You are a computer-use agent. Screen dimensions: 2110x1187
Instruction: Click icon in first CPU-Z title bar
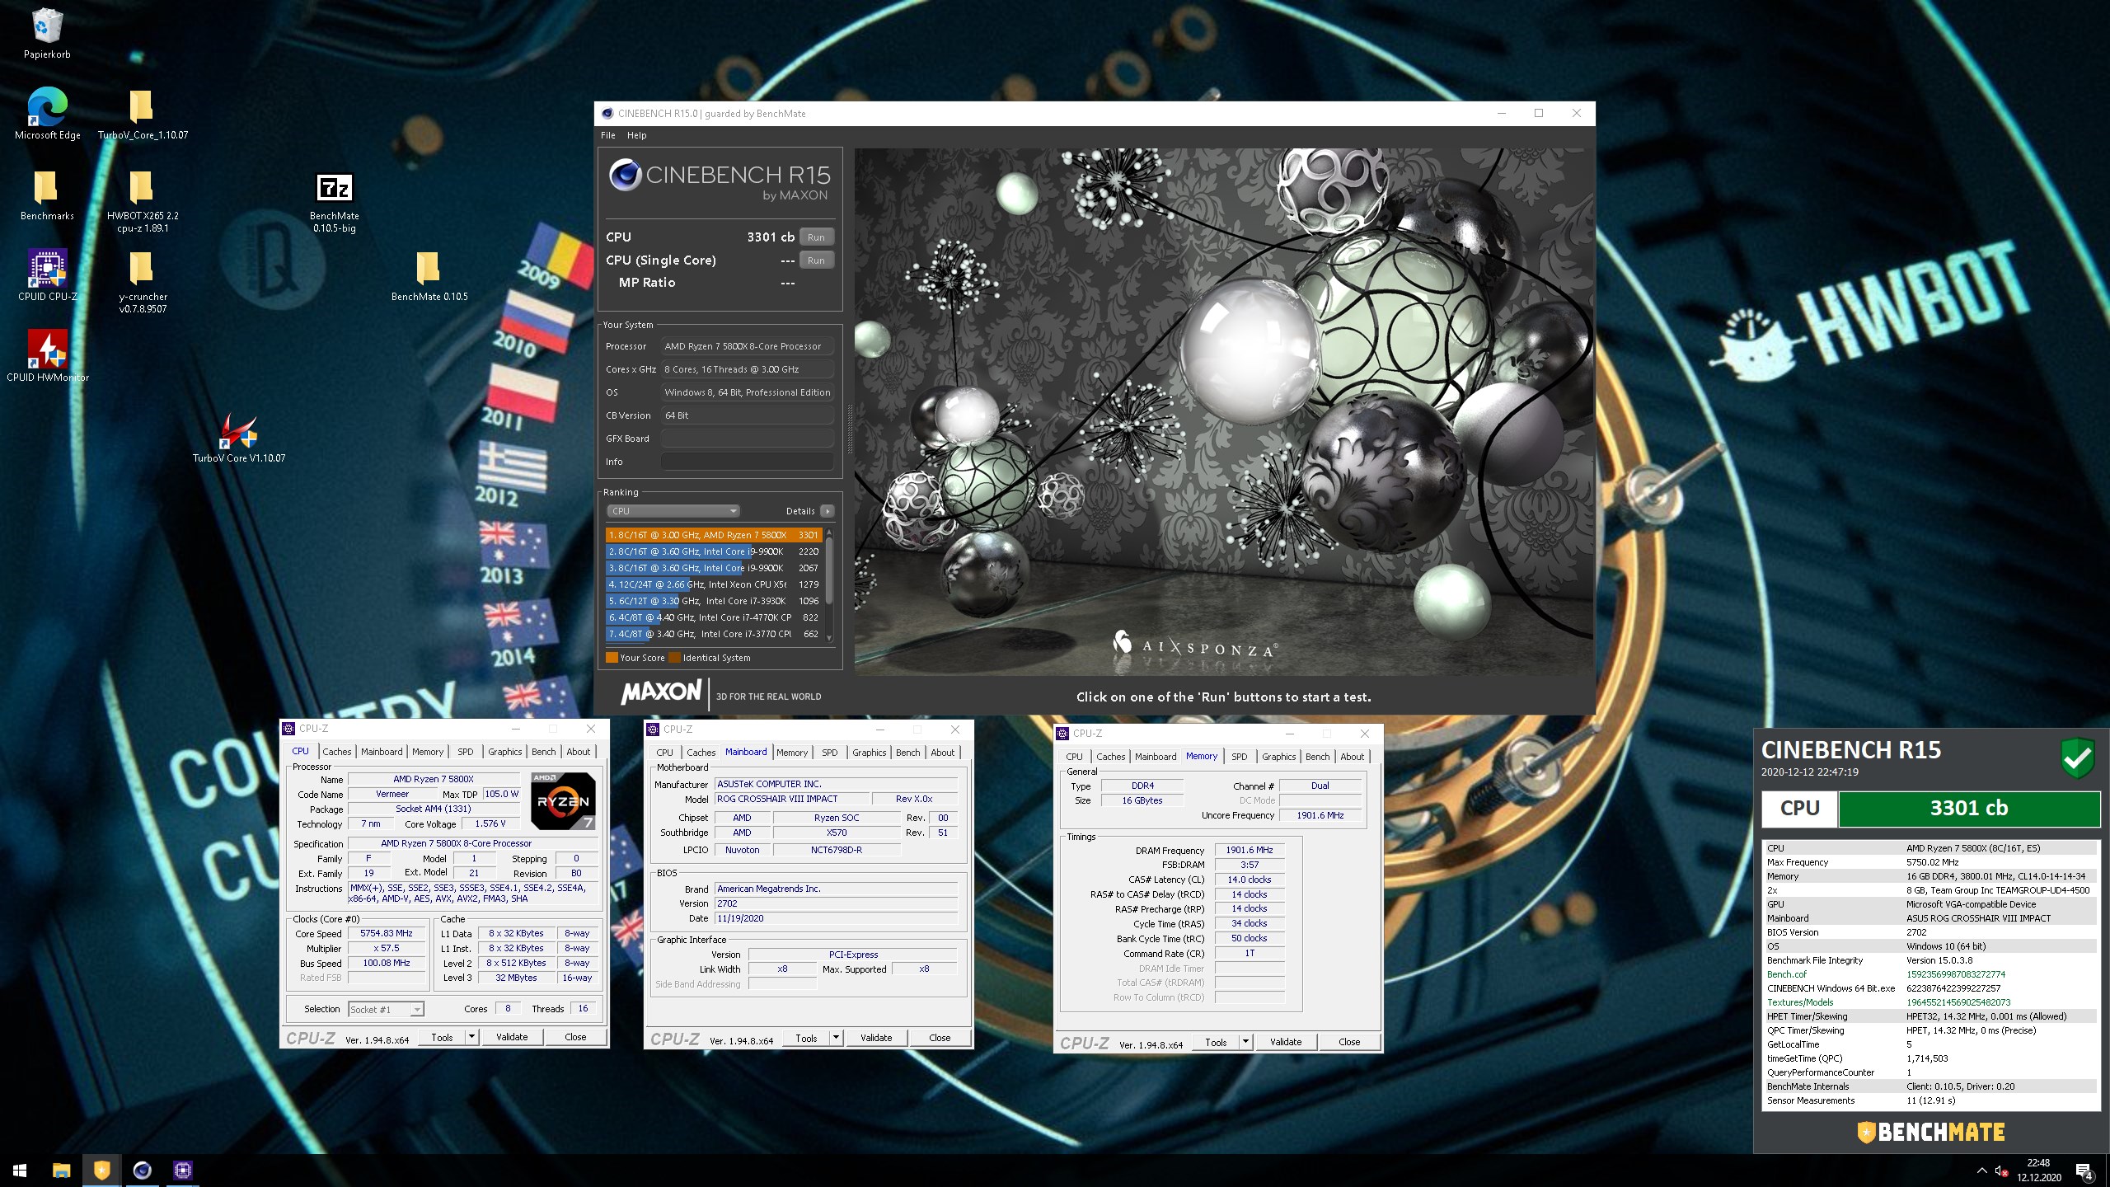[x=288, y=729]
